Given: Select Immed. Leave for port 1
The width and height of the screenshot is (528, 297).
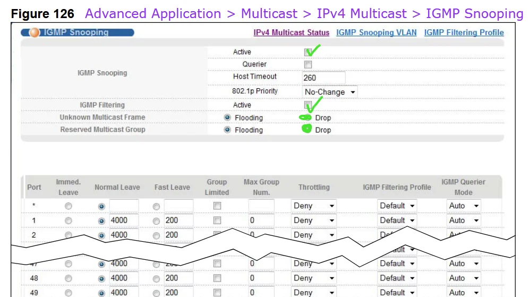Looking at the screenshot, I should 69,220.
